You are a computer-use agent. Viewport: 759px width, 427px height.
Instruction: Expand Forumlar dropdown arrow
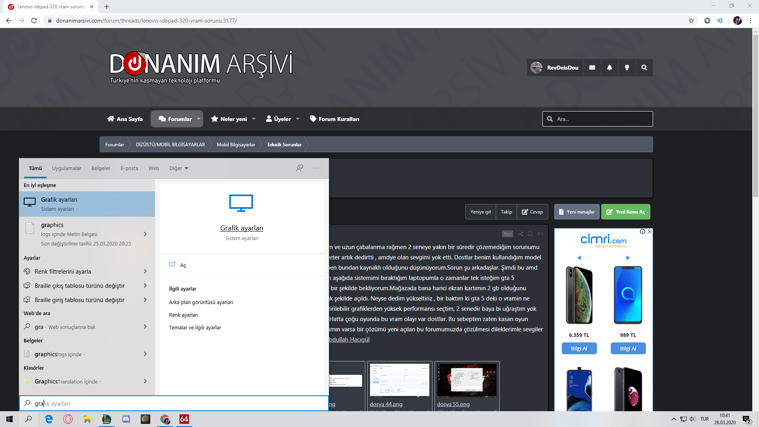pyautogui.click(x=199, y=119)
